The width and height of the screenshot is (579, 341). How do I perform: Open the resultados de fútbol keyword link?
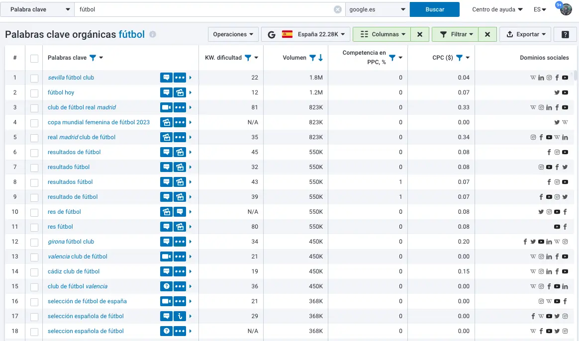pyautogui.click(x=74, y=152)
